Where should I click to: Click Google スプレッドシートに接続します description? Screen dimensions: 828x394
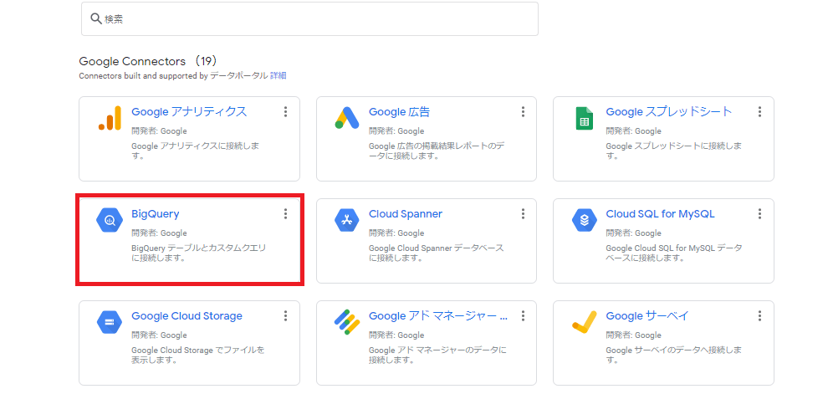pos(674,151)
